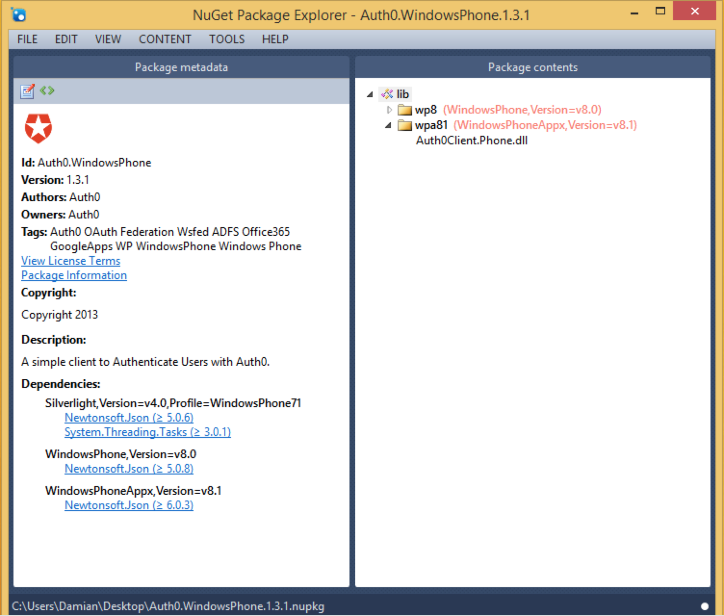Select the lib folder label
Viewport: 724px width, 616px height.
pyautogui.click(x=403, y=94)
